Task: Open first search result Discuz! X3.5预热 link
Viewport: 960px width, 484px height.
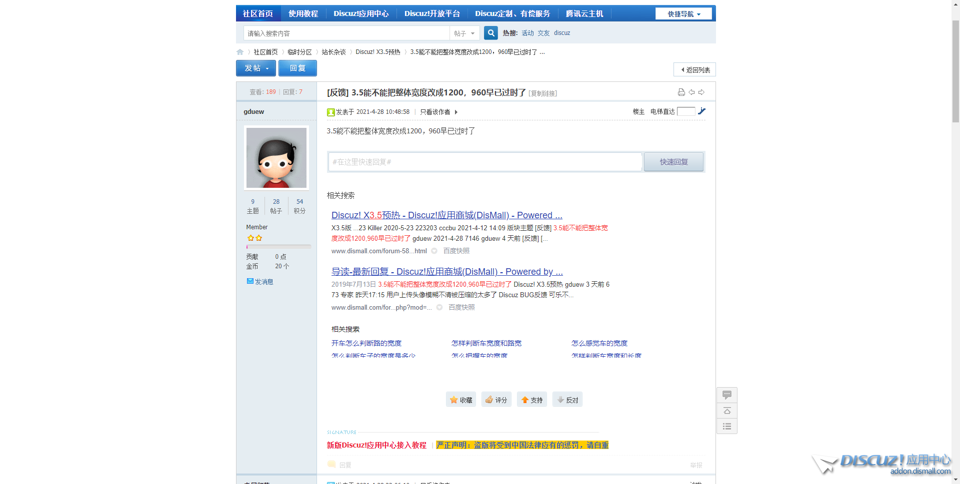Action: click(446, 215)
